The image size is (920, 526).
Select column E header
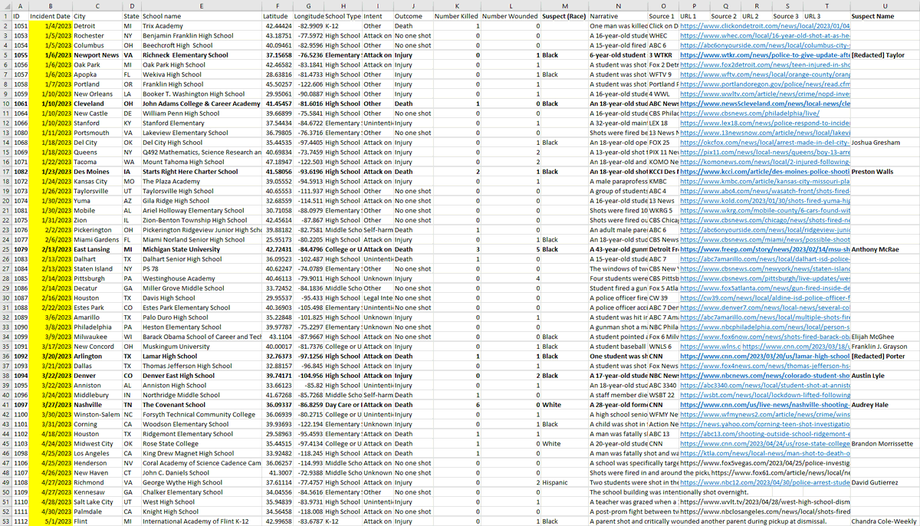tap(202, 5)
